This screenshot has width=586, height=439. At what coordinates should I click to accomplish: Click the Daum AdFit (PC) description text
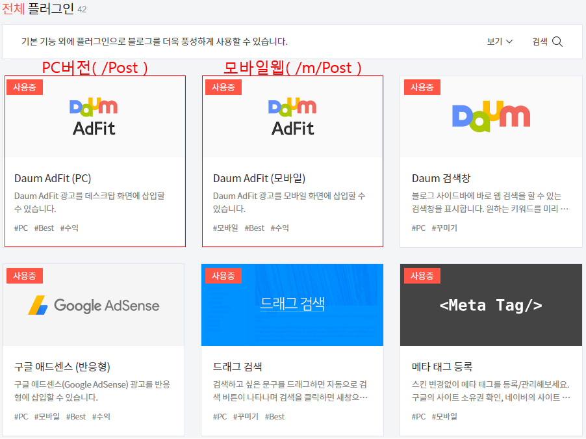pos(90,202)
